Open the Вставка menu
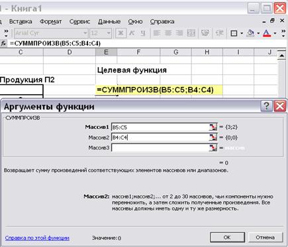The image size is (288, 247). pos(21,21)
